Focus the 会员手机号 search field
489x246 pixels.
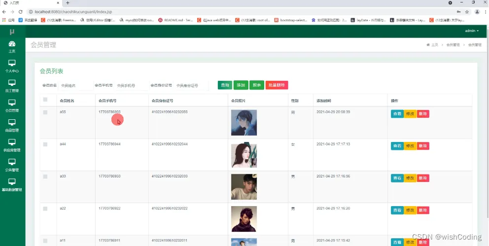coord(131,85)
